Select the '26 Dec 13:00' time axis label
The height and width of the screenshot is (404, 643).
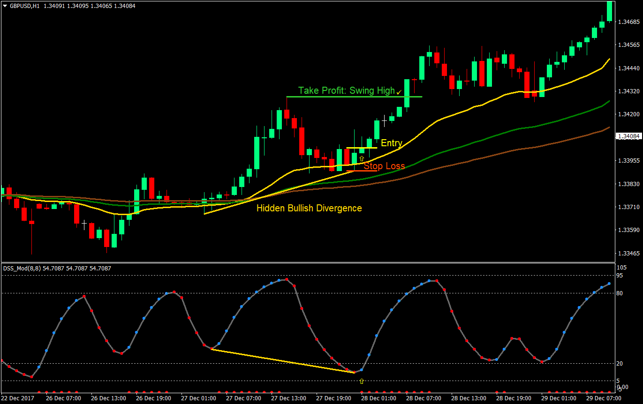pos(108,398)
